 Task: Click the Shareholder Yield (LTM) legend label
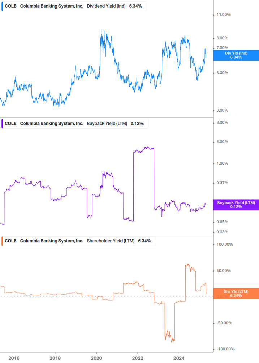(x=111, y=241)
